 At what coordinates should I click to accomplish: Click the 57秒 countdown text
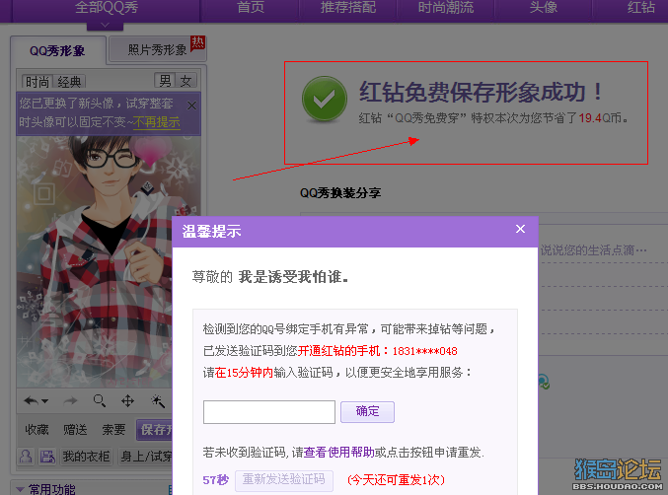215,480
